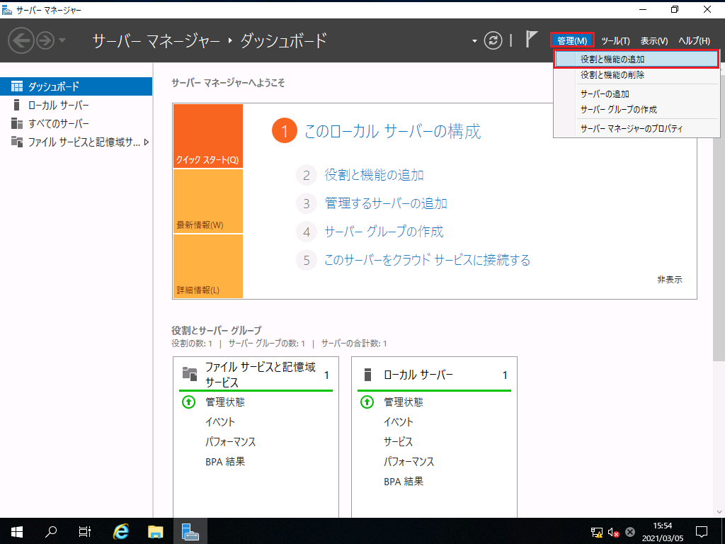This screenshot has height=544, width=725.
Task: Open the notifications flag icon
Action: pyautogui.click(x=532, y=40)
